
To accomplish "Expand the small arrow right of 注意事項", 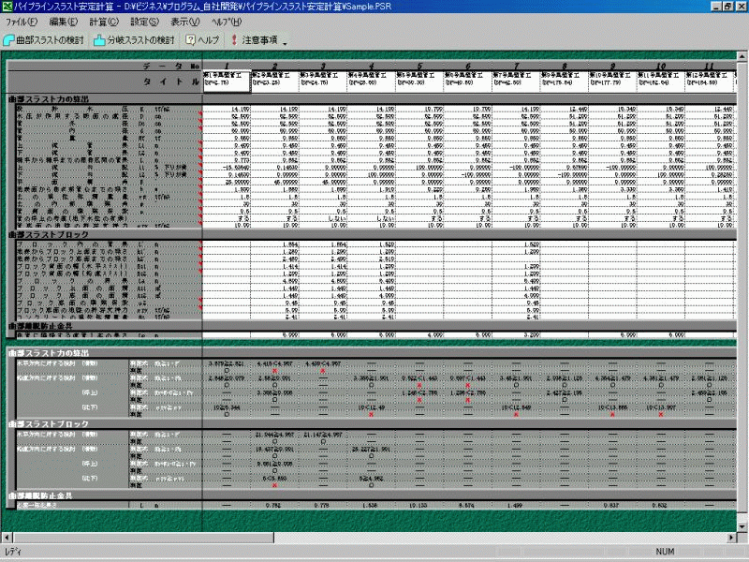I will coord(285,42).
